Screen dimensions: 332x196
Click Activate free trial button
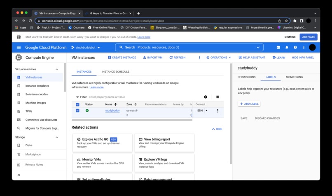(308, 37)
